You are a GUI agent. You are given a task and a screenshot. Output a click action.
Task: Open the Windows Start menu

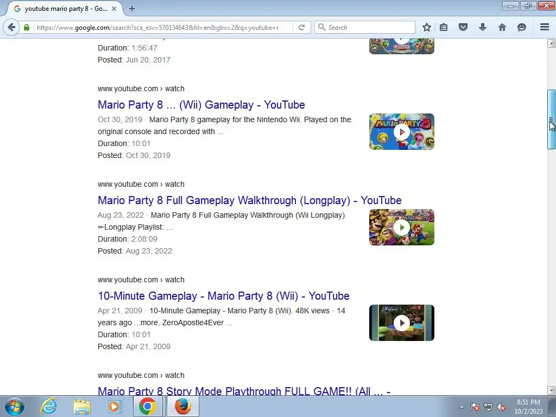(x=15, y=406)
